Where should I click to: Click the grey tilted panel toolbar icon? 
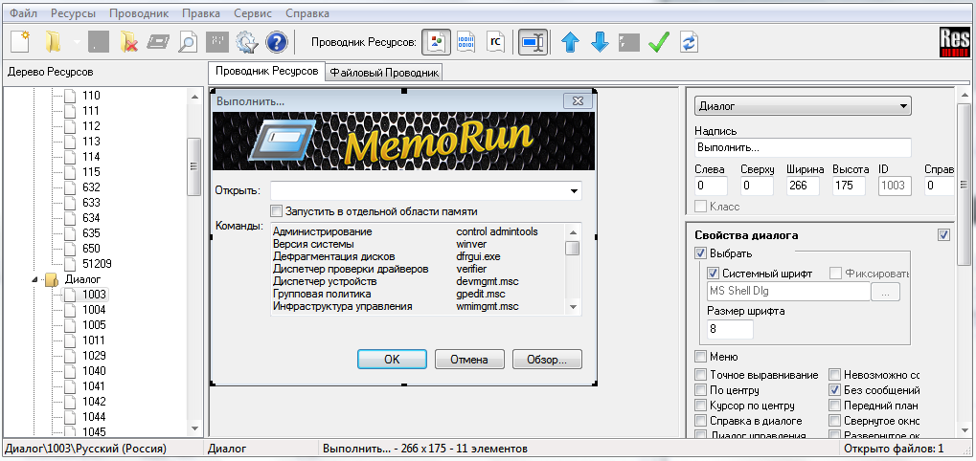pos(158,42)
